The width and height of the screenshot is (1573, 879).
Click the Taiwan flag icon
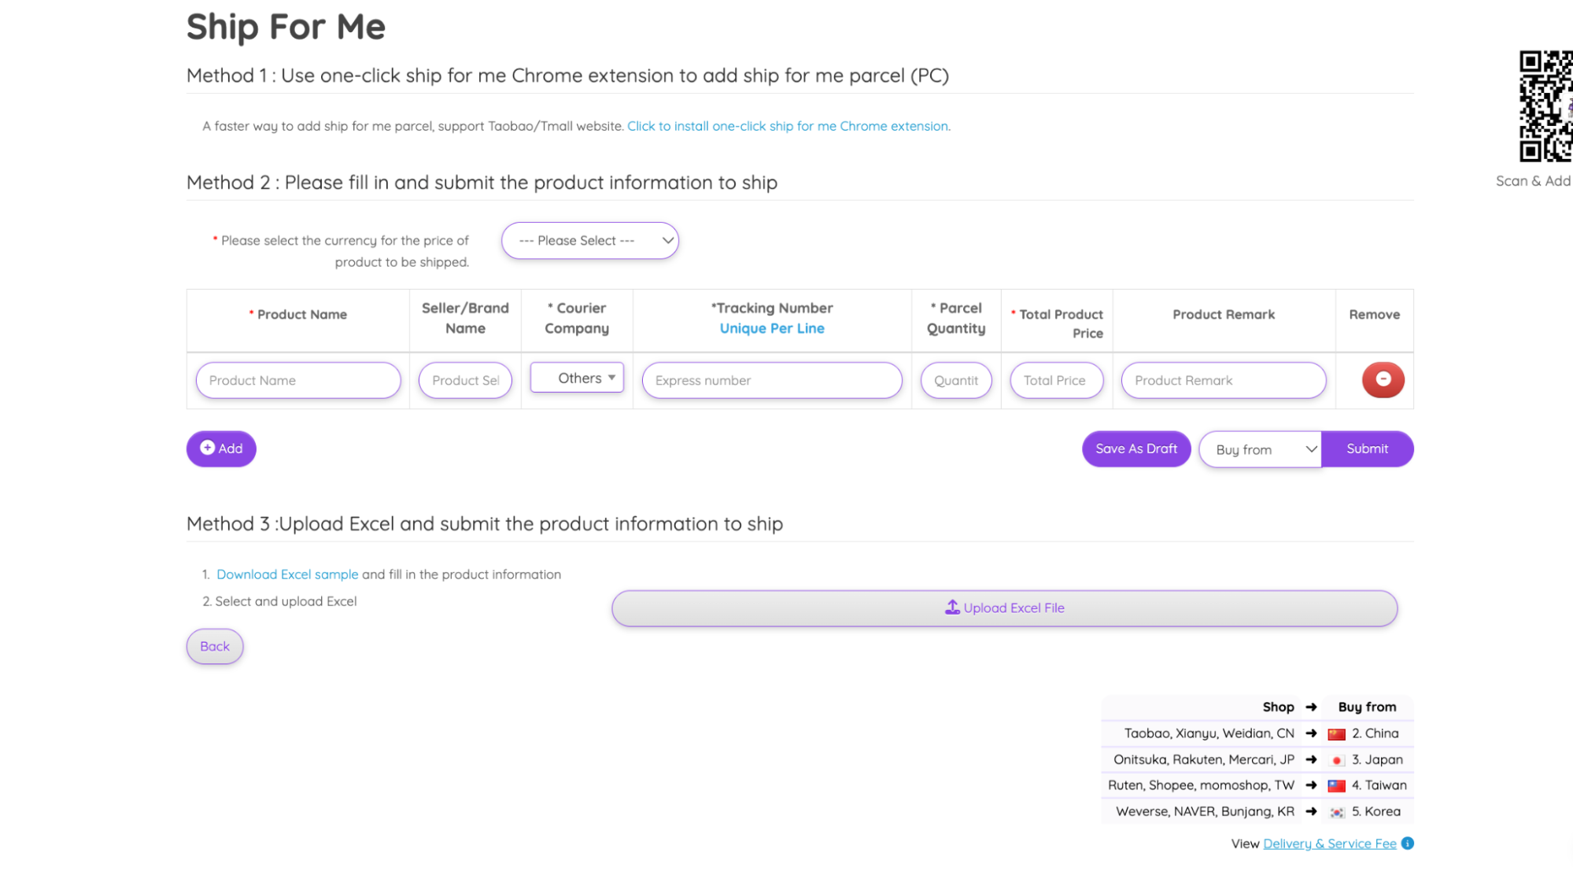(x=1336, y=786)
